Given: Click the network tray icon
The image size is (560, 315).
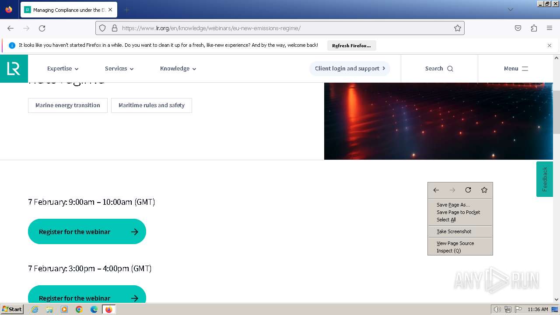Looking at the screenshot, I should pos(508,309).
